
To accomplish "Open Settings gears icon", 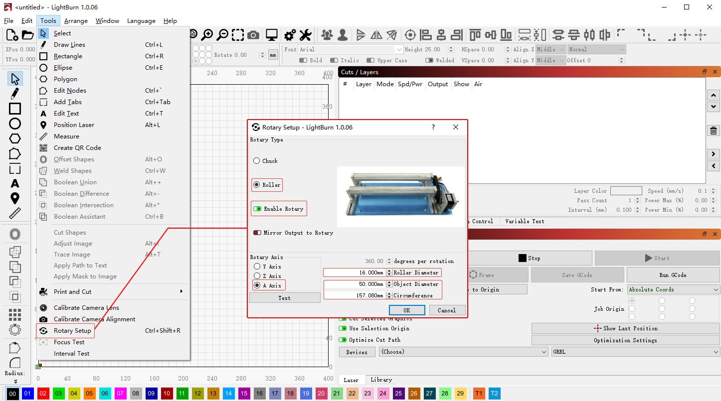I will 290,34.
